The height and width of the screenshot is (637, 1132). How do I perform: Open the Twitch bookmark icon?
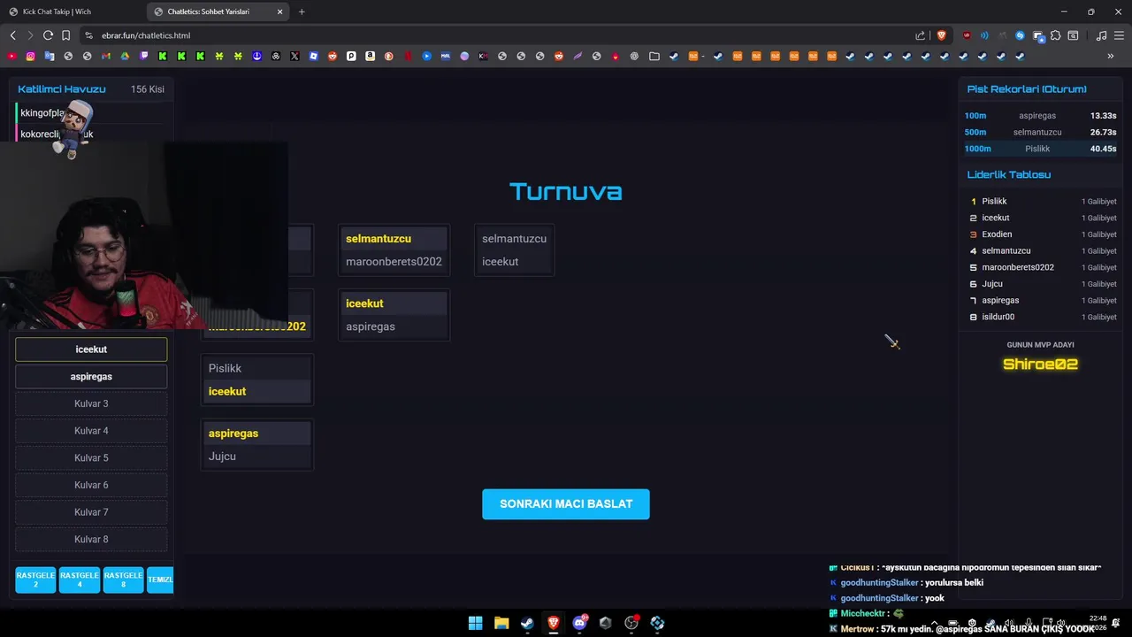pyautogui.click(x=144, y=56)
